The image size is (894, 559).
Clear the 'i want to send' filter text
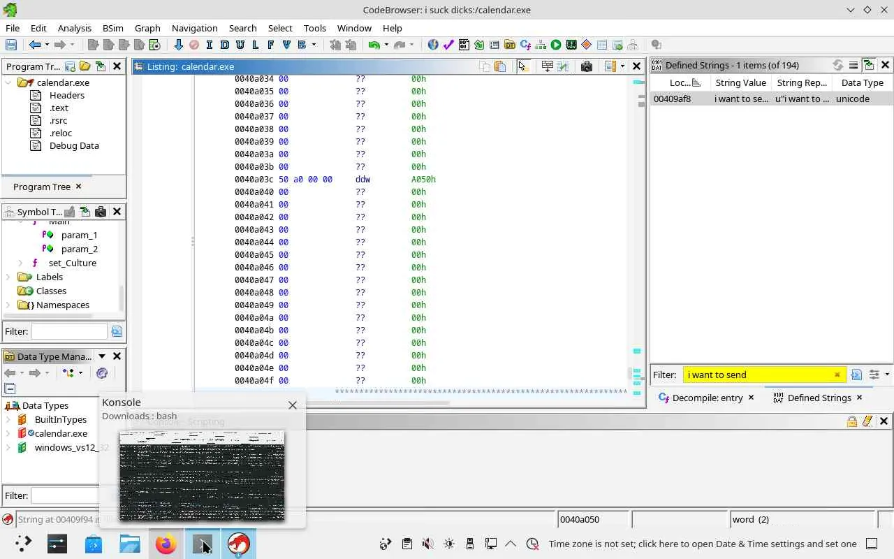click(x=837, y=375)
